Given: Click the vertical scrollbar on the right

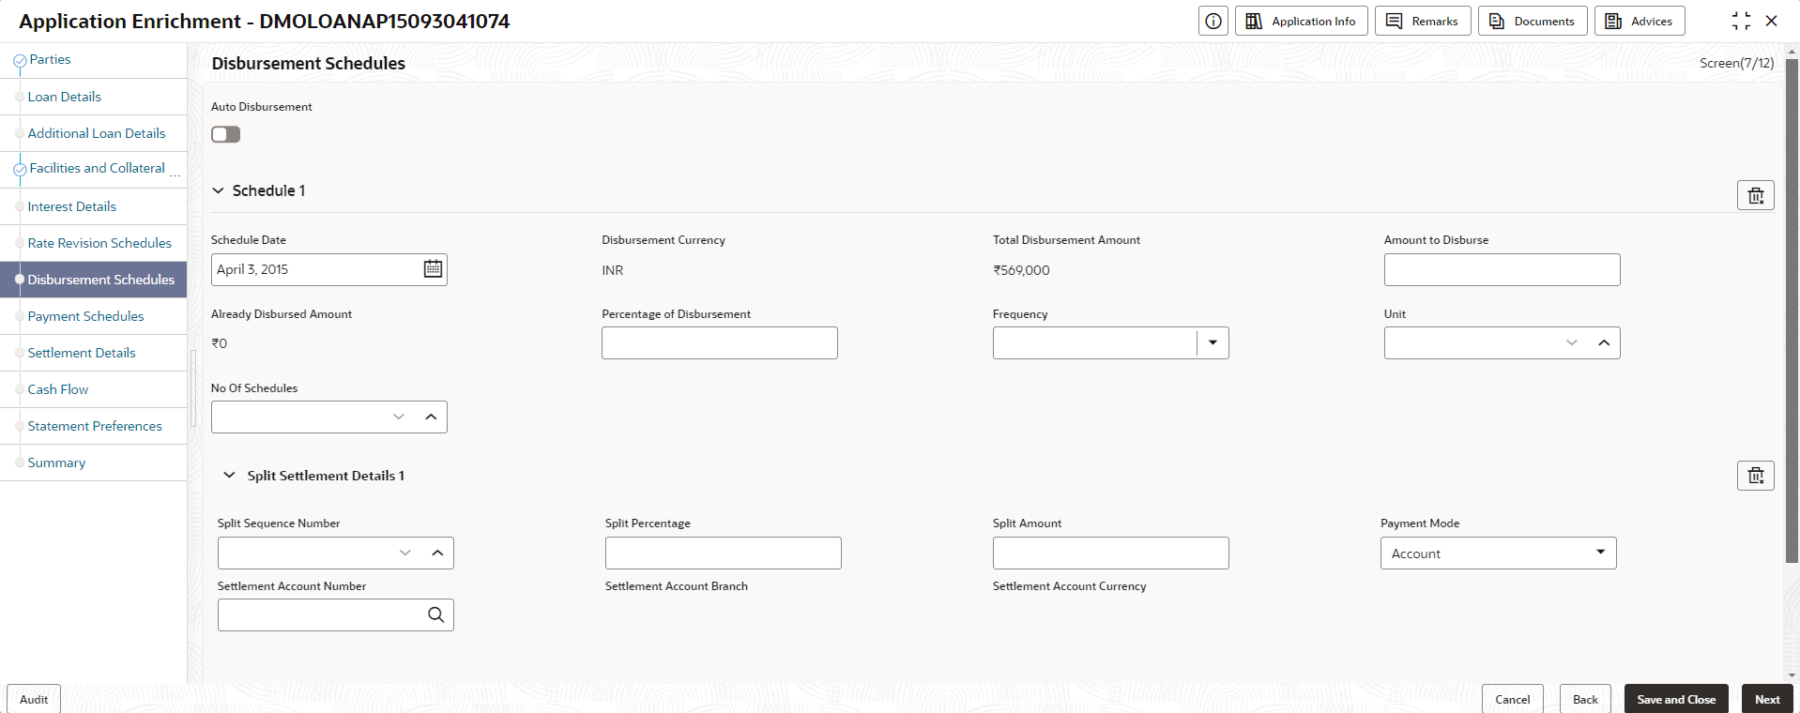Looking at the screenshot, I should [1792, 310].
